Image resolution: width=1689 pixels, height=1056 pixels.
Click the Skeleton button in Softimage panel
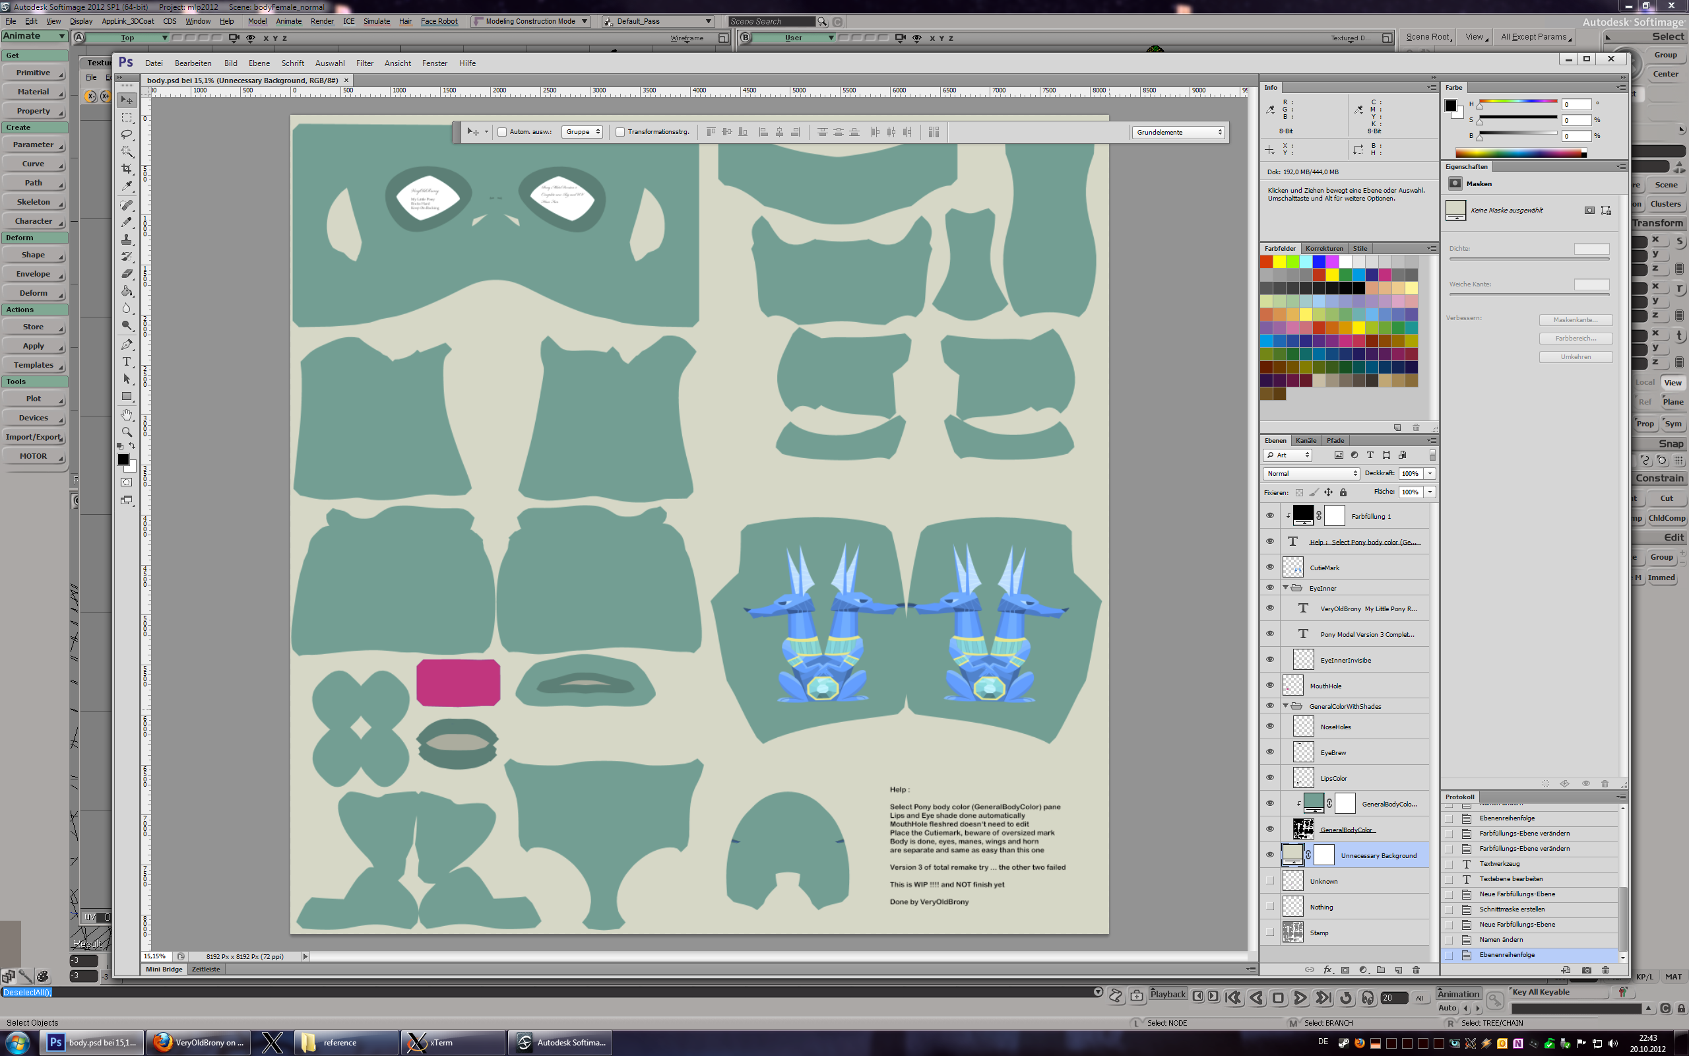[x=34, y=202]
